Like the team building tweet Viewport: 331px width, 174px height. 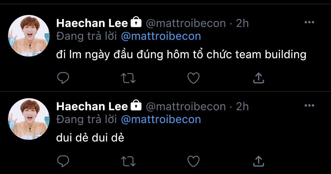pyautogui.click(x=193, y=78)
